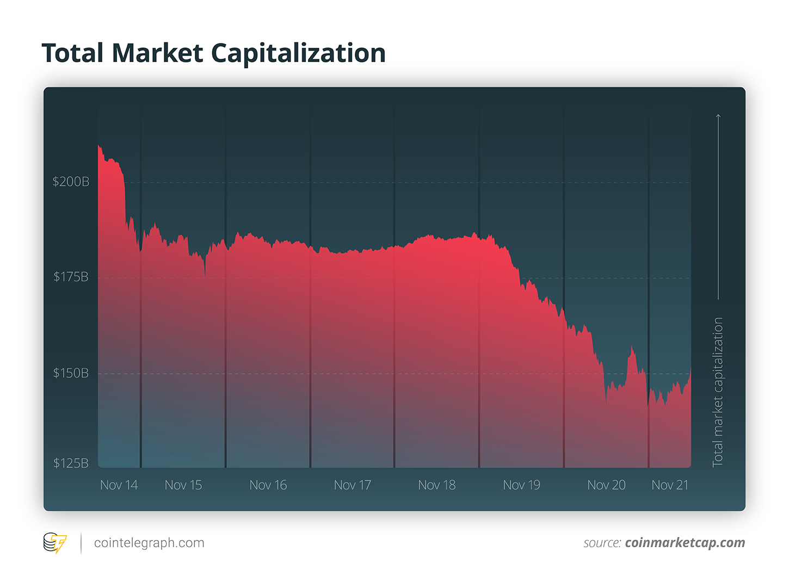Select the Nov 18 date label

(x=437, y=485)
